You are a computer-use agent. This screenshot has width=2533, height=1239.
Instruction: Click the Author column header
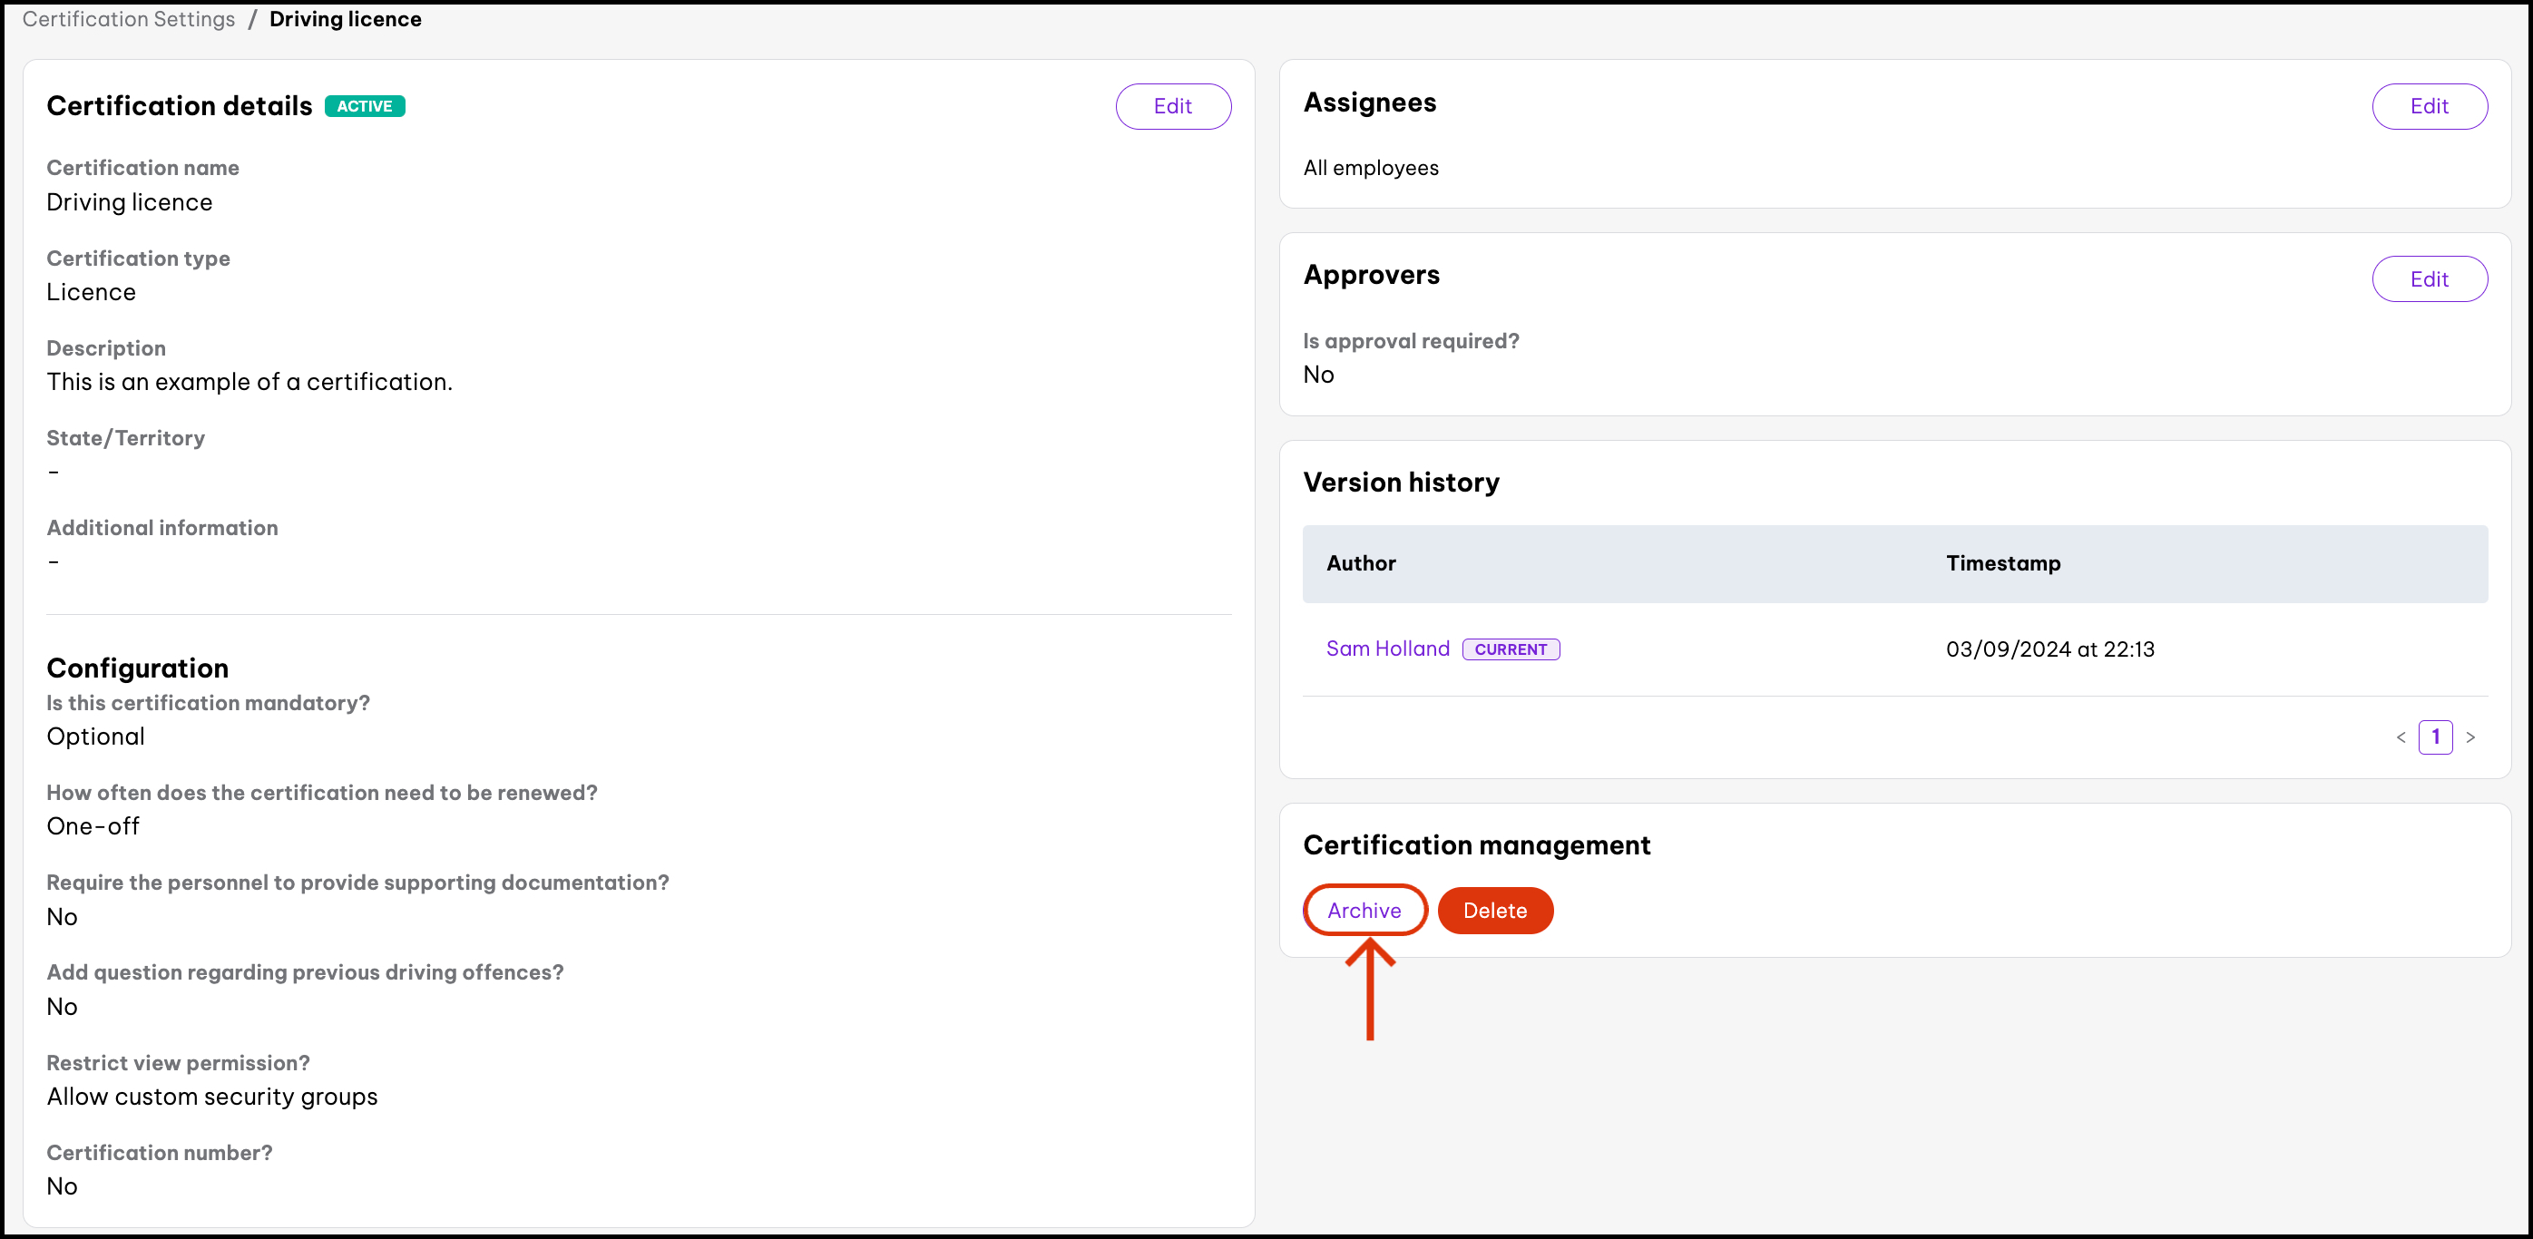[x=1361, y=563]
